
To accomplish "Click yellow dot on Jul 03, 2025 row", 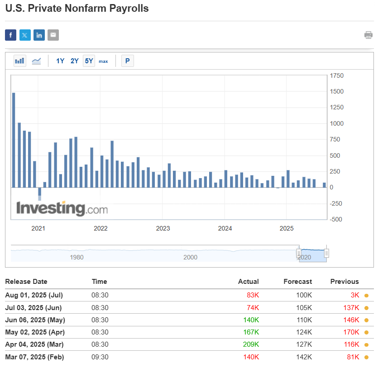I will pos(366,308).
